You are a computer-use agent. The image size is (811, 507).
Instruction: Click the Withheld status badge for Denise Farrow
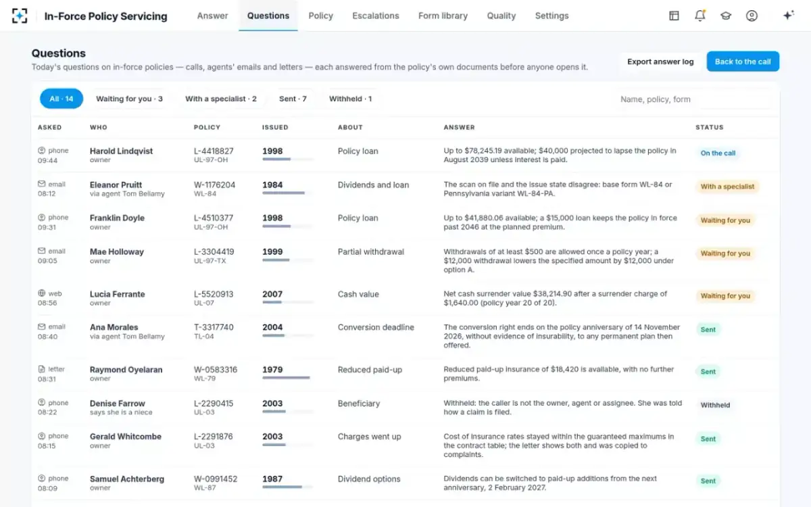point(715,406)
